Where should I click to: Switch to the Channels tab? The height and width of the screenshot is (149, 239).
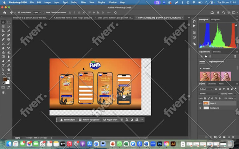click(x=212, y=84)
